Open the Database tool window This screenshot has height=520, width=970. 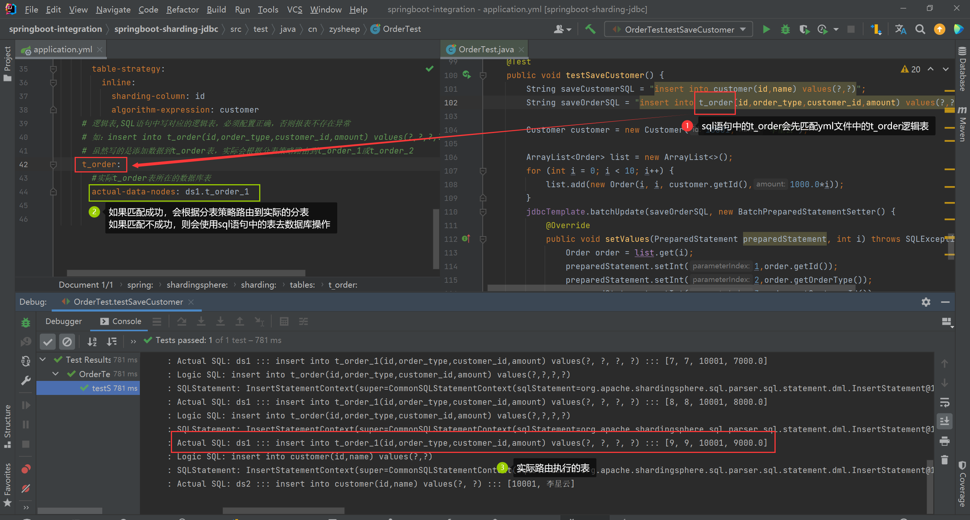click(962, 69)
